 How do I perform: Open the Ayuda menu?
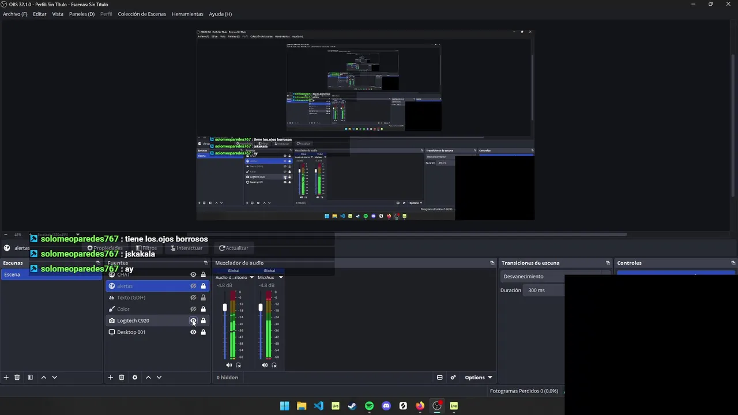tap(220, 14)
